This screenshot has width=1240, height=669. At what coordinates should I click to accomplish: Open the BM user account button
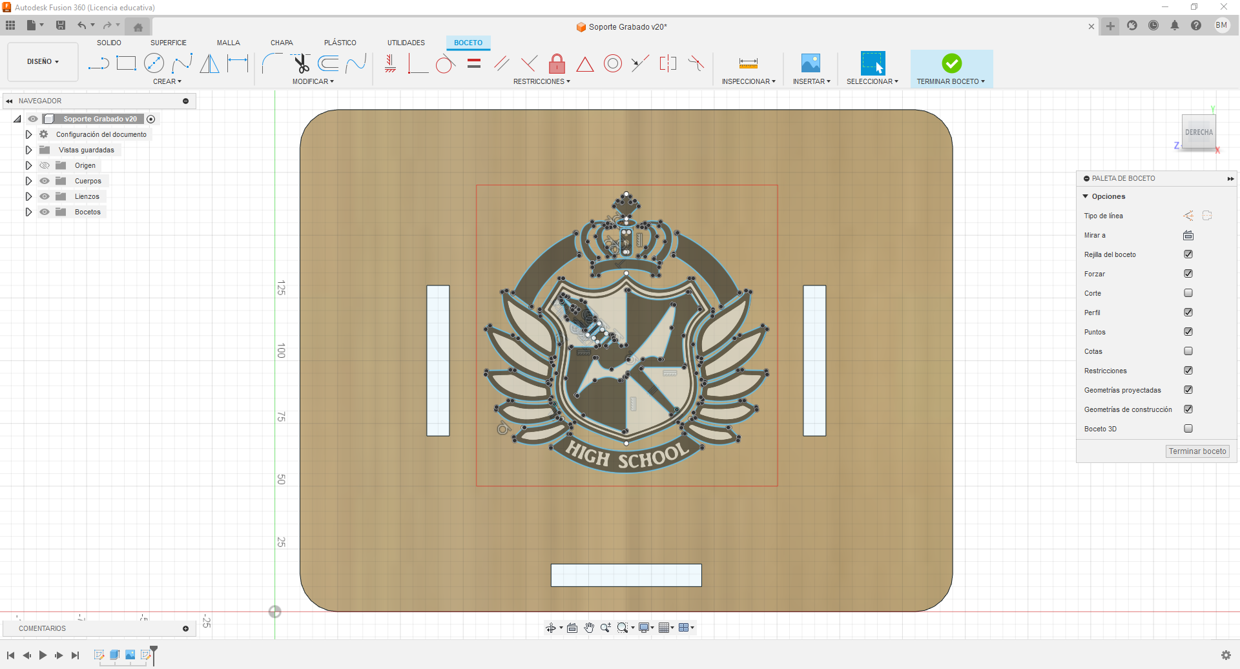1221,25
